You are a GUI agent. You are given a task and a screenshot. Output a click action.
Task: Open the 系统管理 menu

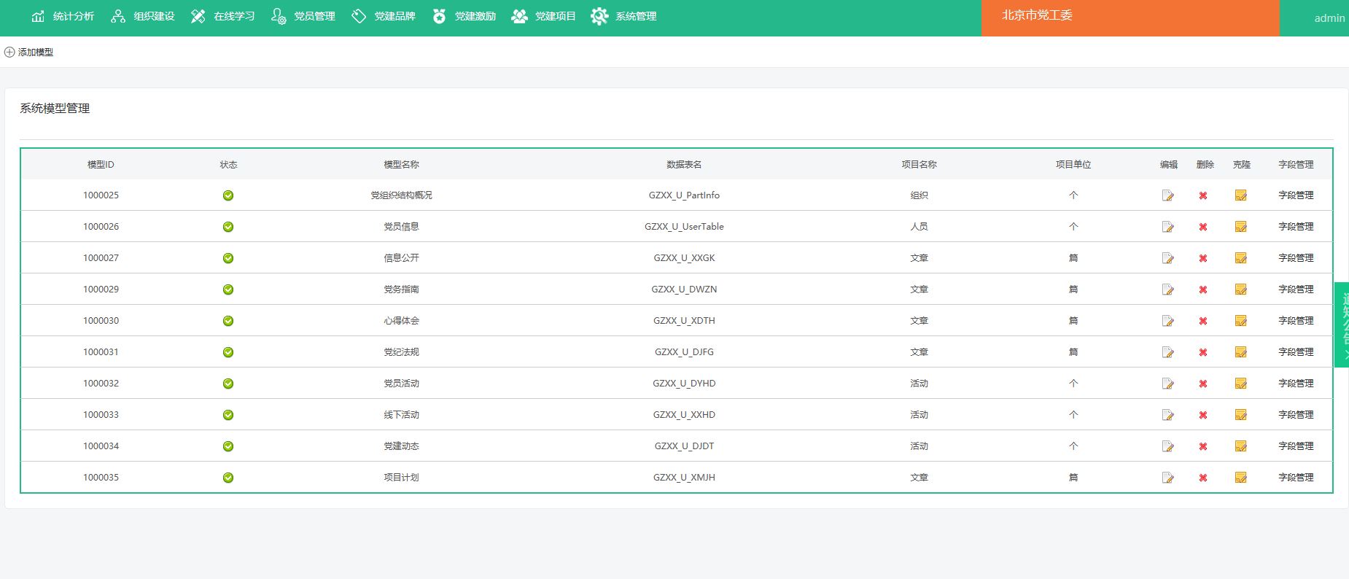[x=624, y=16]
